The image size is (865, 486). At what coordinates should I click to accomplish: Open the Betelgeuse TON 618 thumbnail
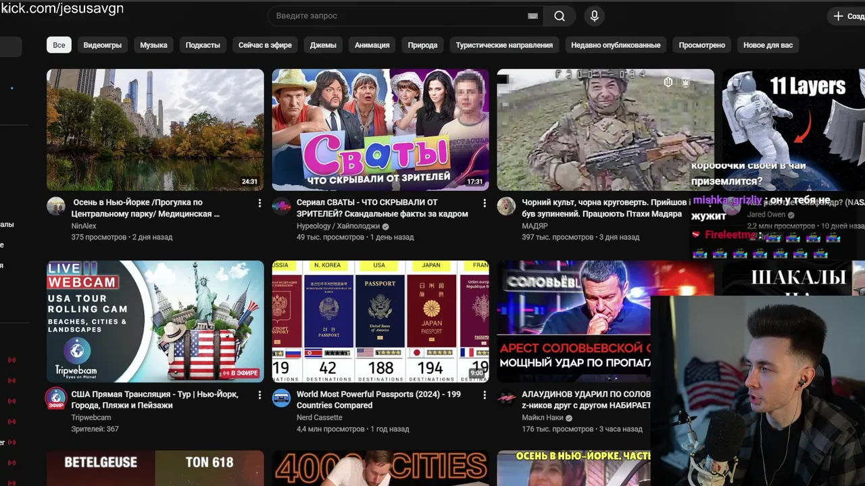(155, 468)
